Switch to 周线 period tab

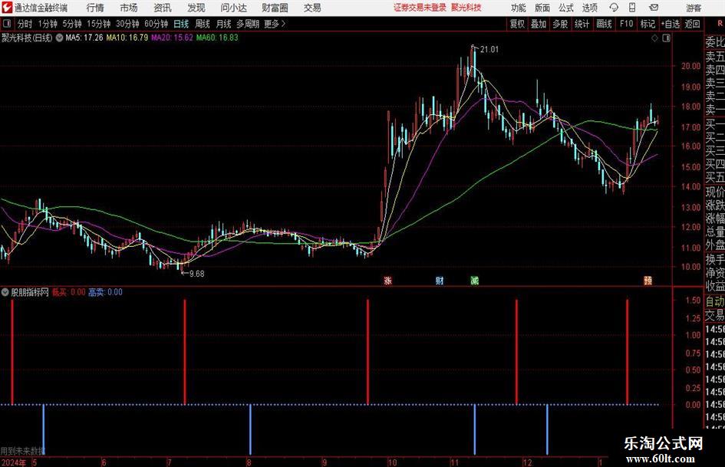(x=203, y=24)
